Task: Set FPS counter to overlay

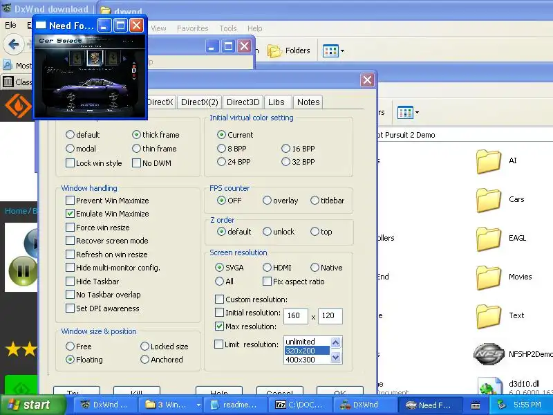Action: pos(267,201)
